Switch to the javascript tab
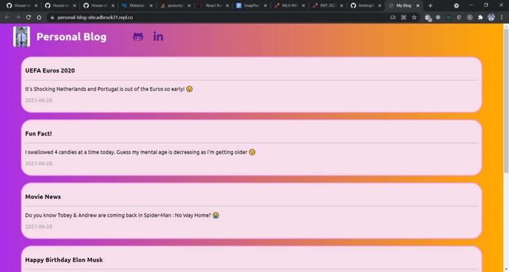509x272 pixels. [175, 6]
